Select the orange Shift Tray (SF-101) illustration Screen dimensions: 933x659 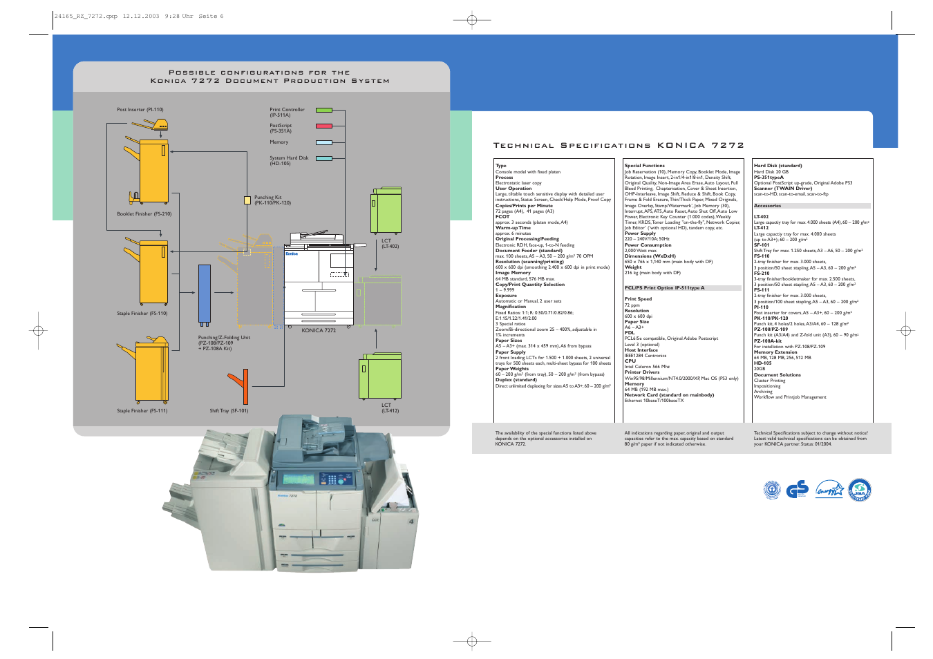click(x=239, y=387)
